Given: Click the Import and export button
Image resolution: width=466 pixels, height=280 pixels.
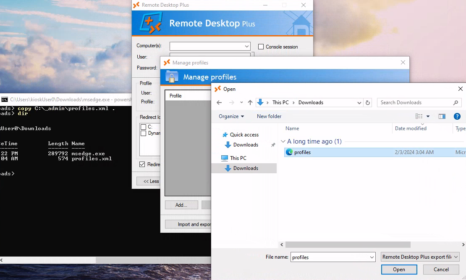Looking at the screenshot, I should (188, 224).
